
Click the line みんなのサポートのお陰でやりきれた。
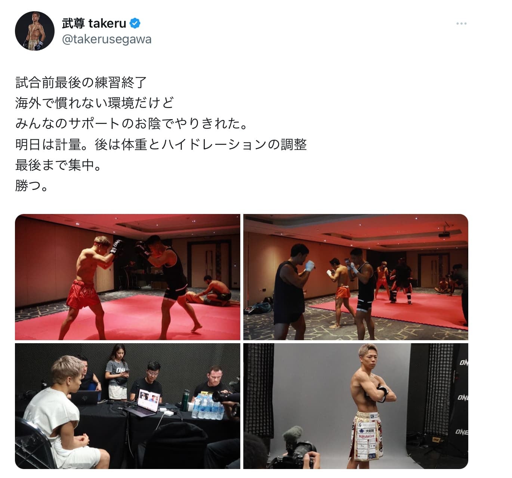coord(132,123)
